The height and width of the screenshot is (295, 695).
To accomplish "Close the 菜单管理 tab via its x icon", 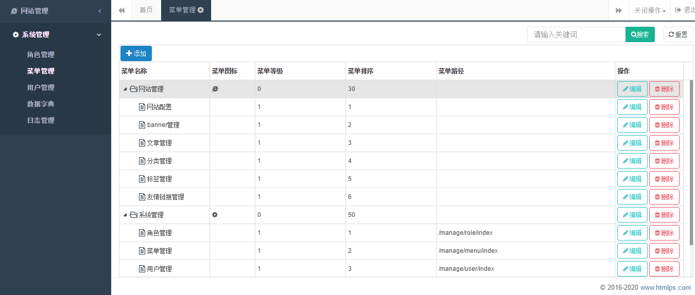I will click(x=201, y=10).
